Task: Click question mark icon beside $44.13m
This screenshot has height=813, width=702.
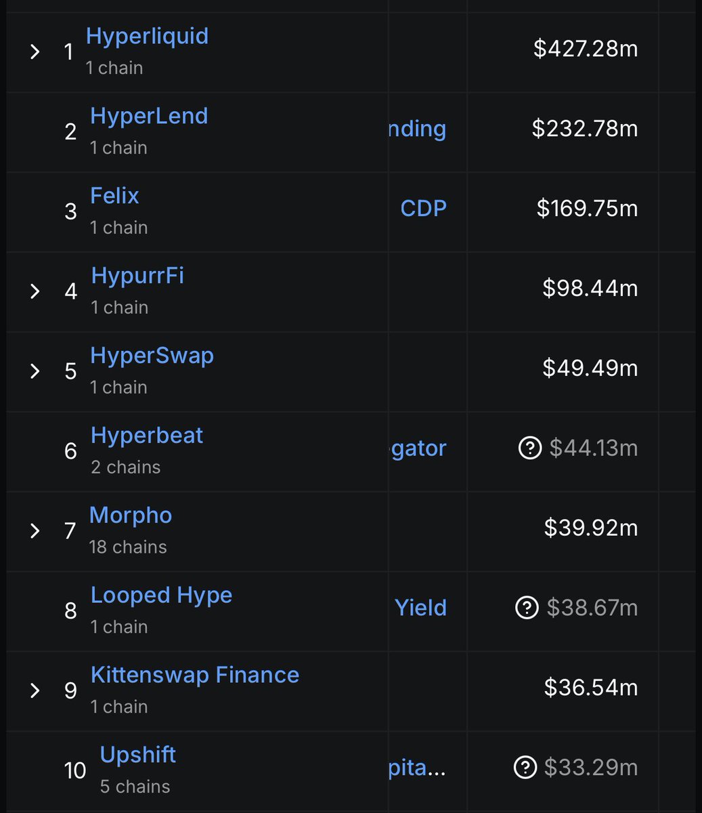Action: click(x=529, y=448)
